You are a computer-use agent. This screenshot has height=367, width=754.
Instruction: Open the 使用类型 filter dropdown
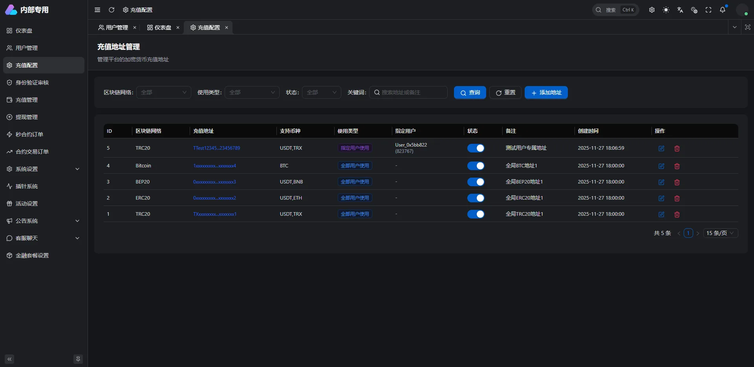click(252, 92)
